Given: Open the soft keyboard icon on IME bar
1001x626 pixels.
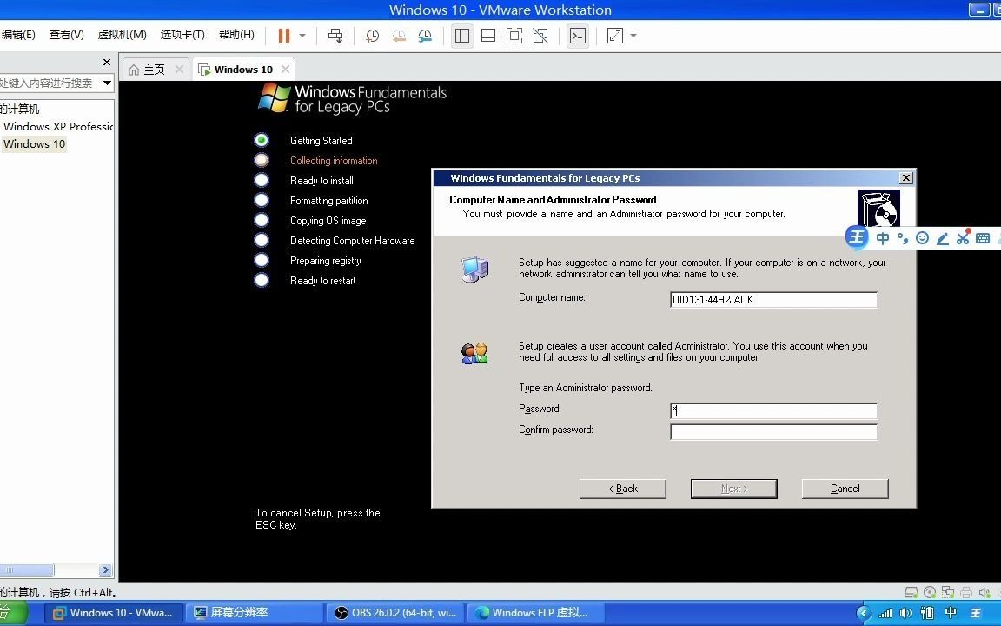Looking at the screenshot, I should (x=983, y=238).
